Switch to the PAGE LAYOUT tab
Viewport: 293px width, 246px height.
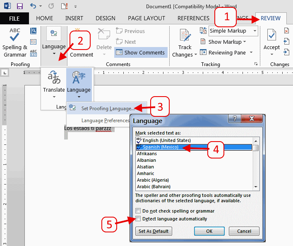[146, 18]
